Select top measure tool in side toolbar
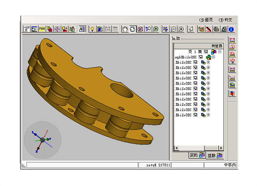Screen dimensions: 257x186 232,40
